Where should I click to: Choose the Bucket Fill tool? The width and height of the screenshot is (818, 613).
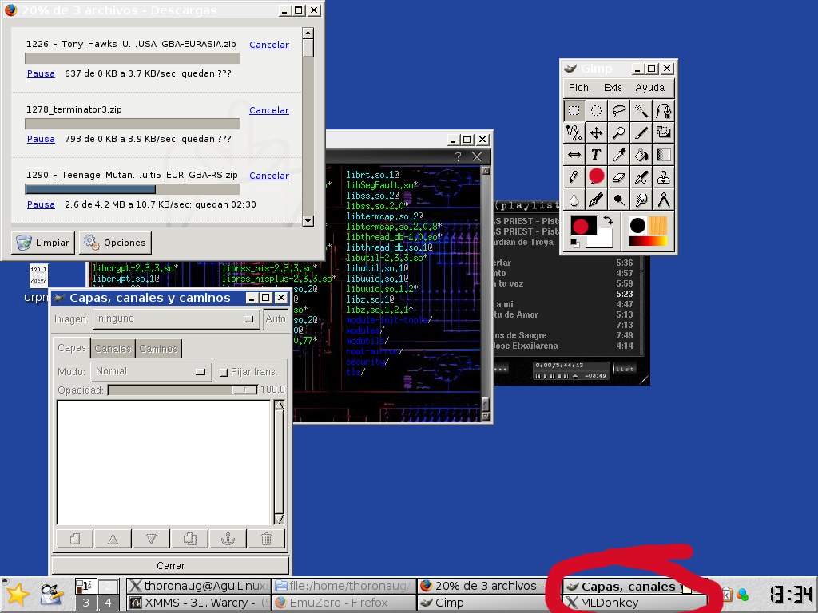click(641, 155)
